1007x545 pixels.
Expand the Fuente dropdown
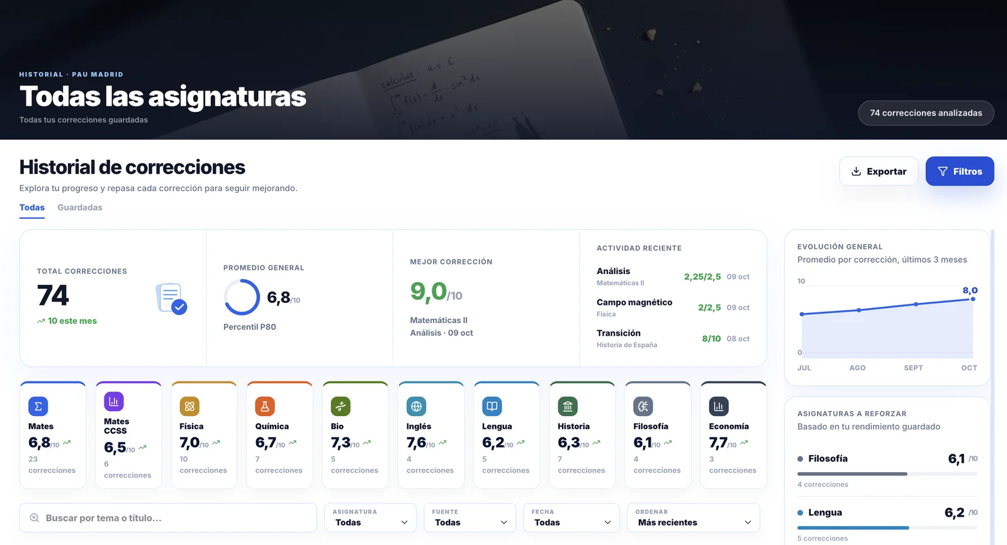pos(470,518)
